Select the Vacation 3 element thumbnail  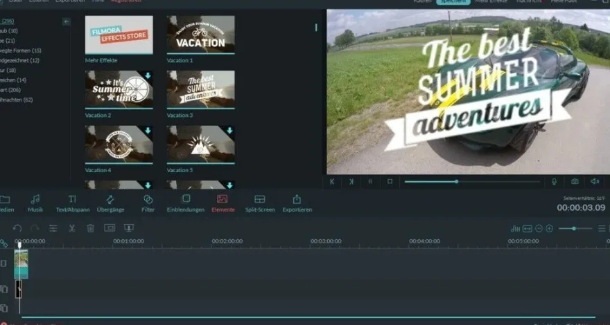coord(201,90)
